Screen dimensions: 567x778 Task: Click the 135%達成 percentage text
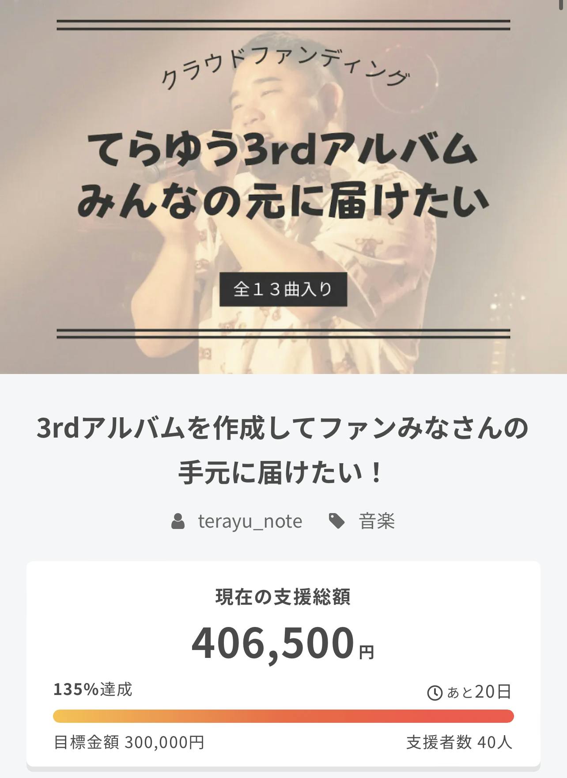pos(93,689)
